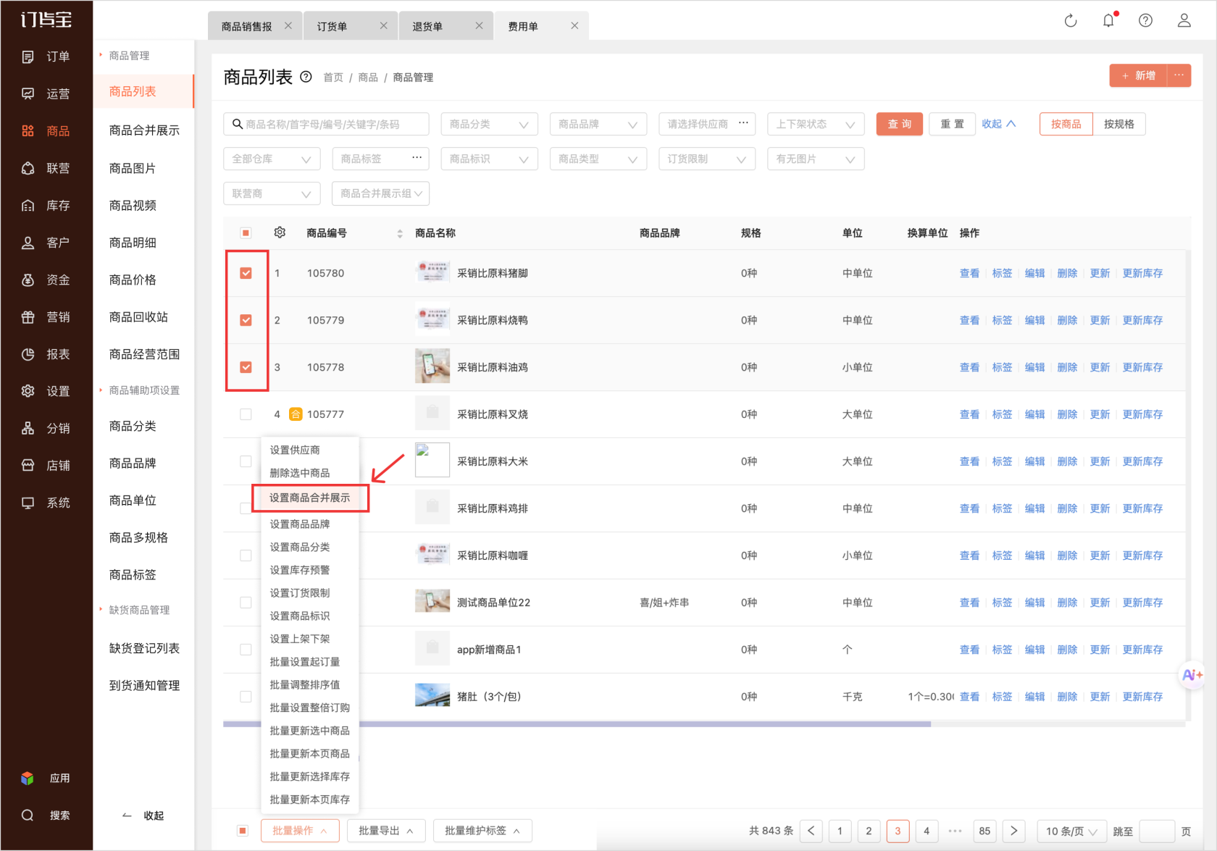Open the 库存 sidebar section
The image size is (1217, 851).
pyautogui.click(x=46, y=206)
